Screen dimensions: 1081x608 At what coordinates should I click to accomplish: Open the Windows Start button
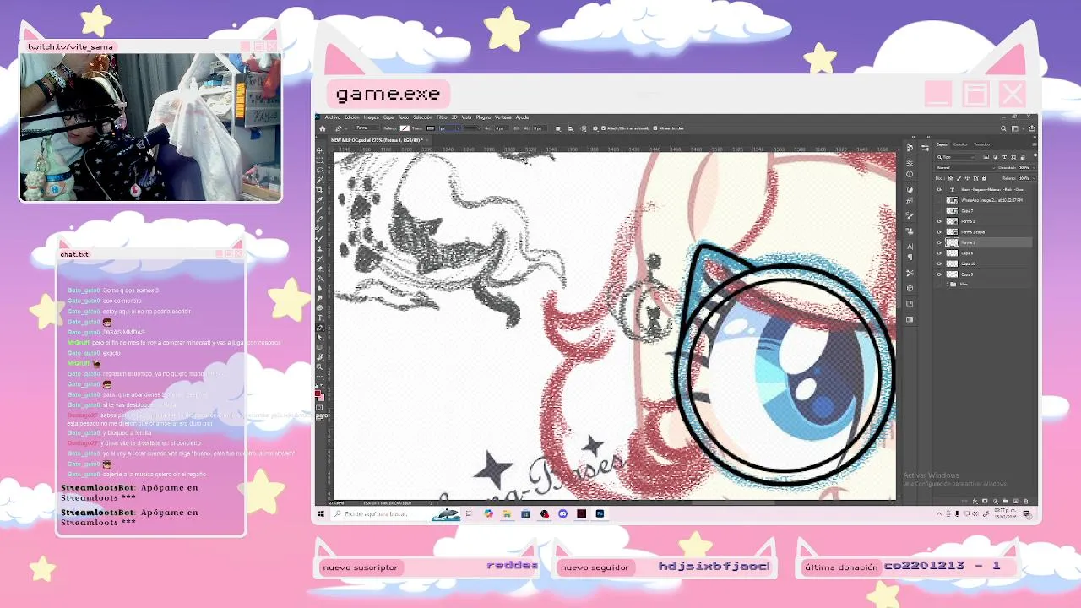pyautogui.click(x=321, y=513)
